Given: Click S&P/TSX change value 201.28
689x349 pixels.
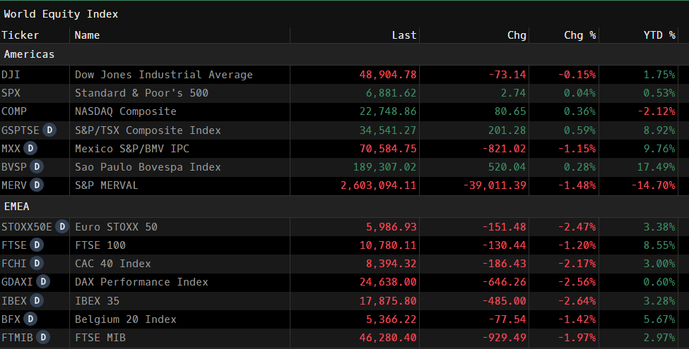Looking at the screenshot, I should tap(507, 130).
